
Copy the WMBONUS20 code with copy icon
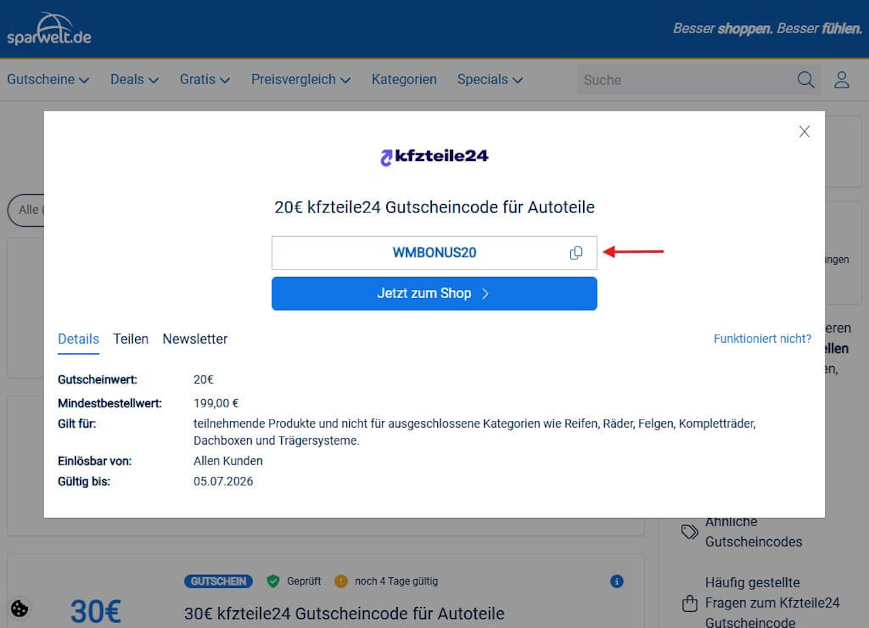576,253
